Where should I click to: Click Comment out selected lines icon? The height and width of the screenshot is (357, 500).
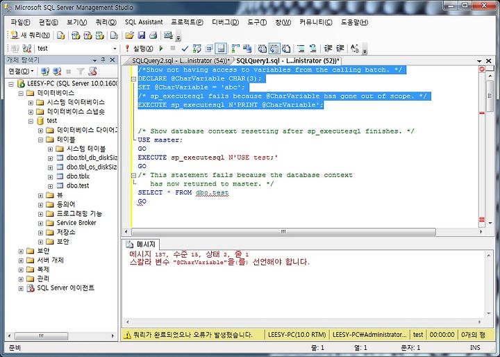point(301,49)
